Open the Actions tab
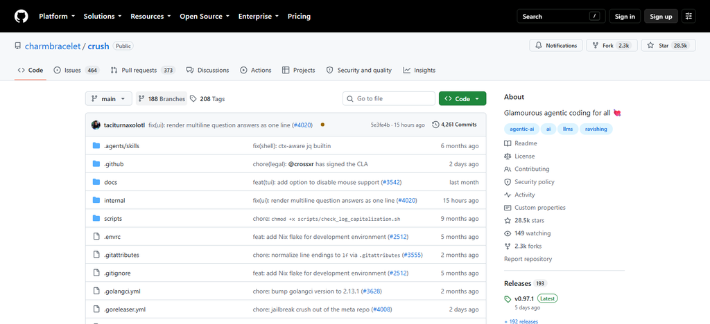This screenshot has width=710, height=324. [x=256, y=70]
